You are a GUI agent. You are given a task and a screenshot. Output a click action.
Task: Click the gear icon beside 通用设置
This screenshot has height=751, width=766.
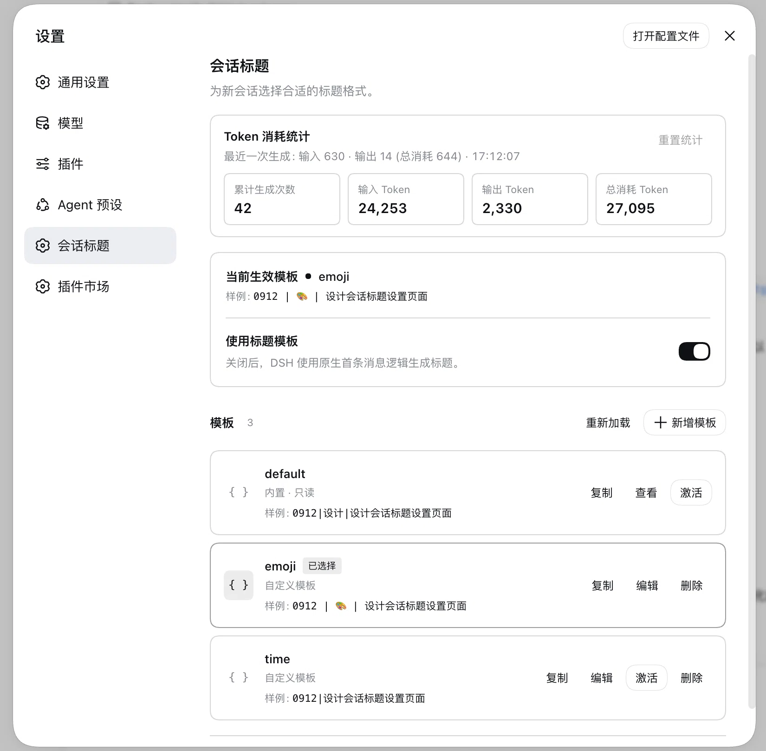(43, 82)
